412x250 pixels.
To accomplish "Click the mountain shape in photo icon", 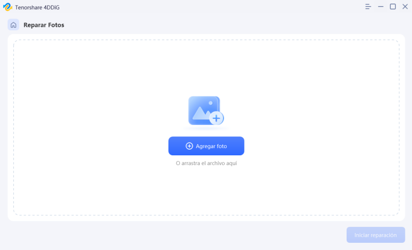I will tap(201, 113).
